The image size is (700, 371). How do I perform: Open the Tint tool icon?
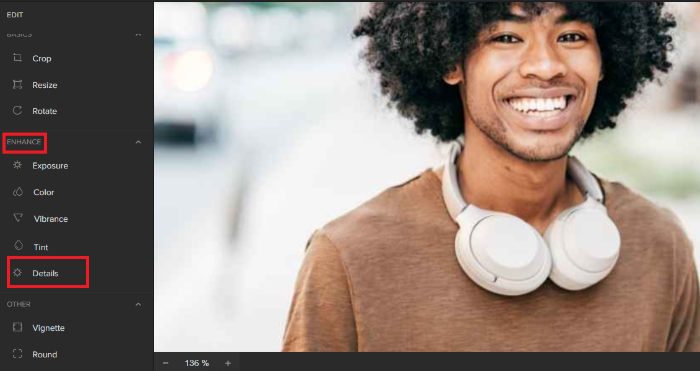pyautogui.click(x=18, y=246)
